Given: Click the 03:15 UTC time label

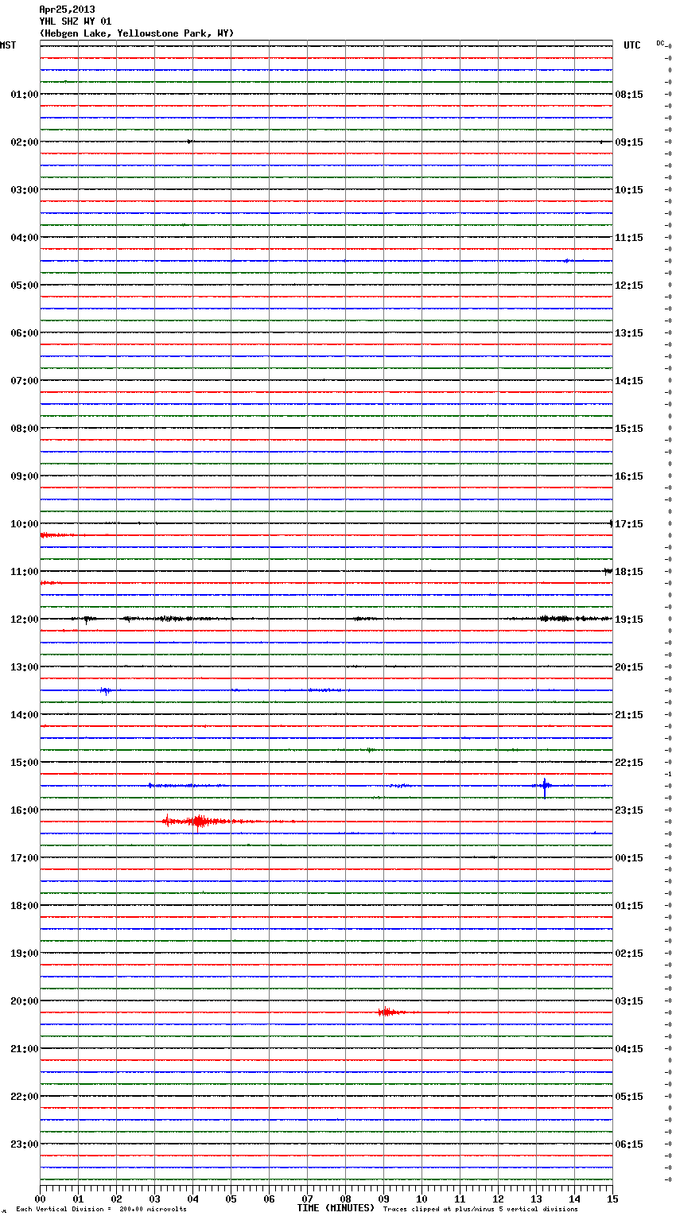Looking at the screenshot, I should click(629, 1001).
